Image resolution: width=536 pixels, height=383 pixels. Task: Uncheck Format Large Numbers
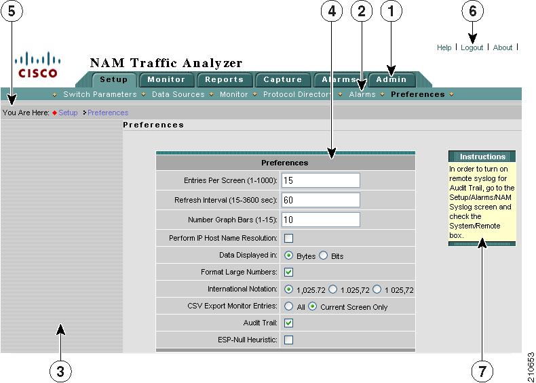coord(288,272)
